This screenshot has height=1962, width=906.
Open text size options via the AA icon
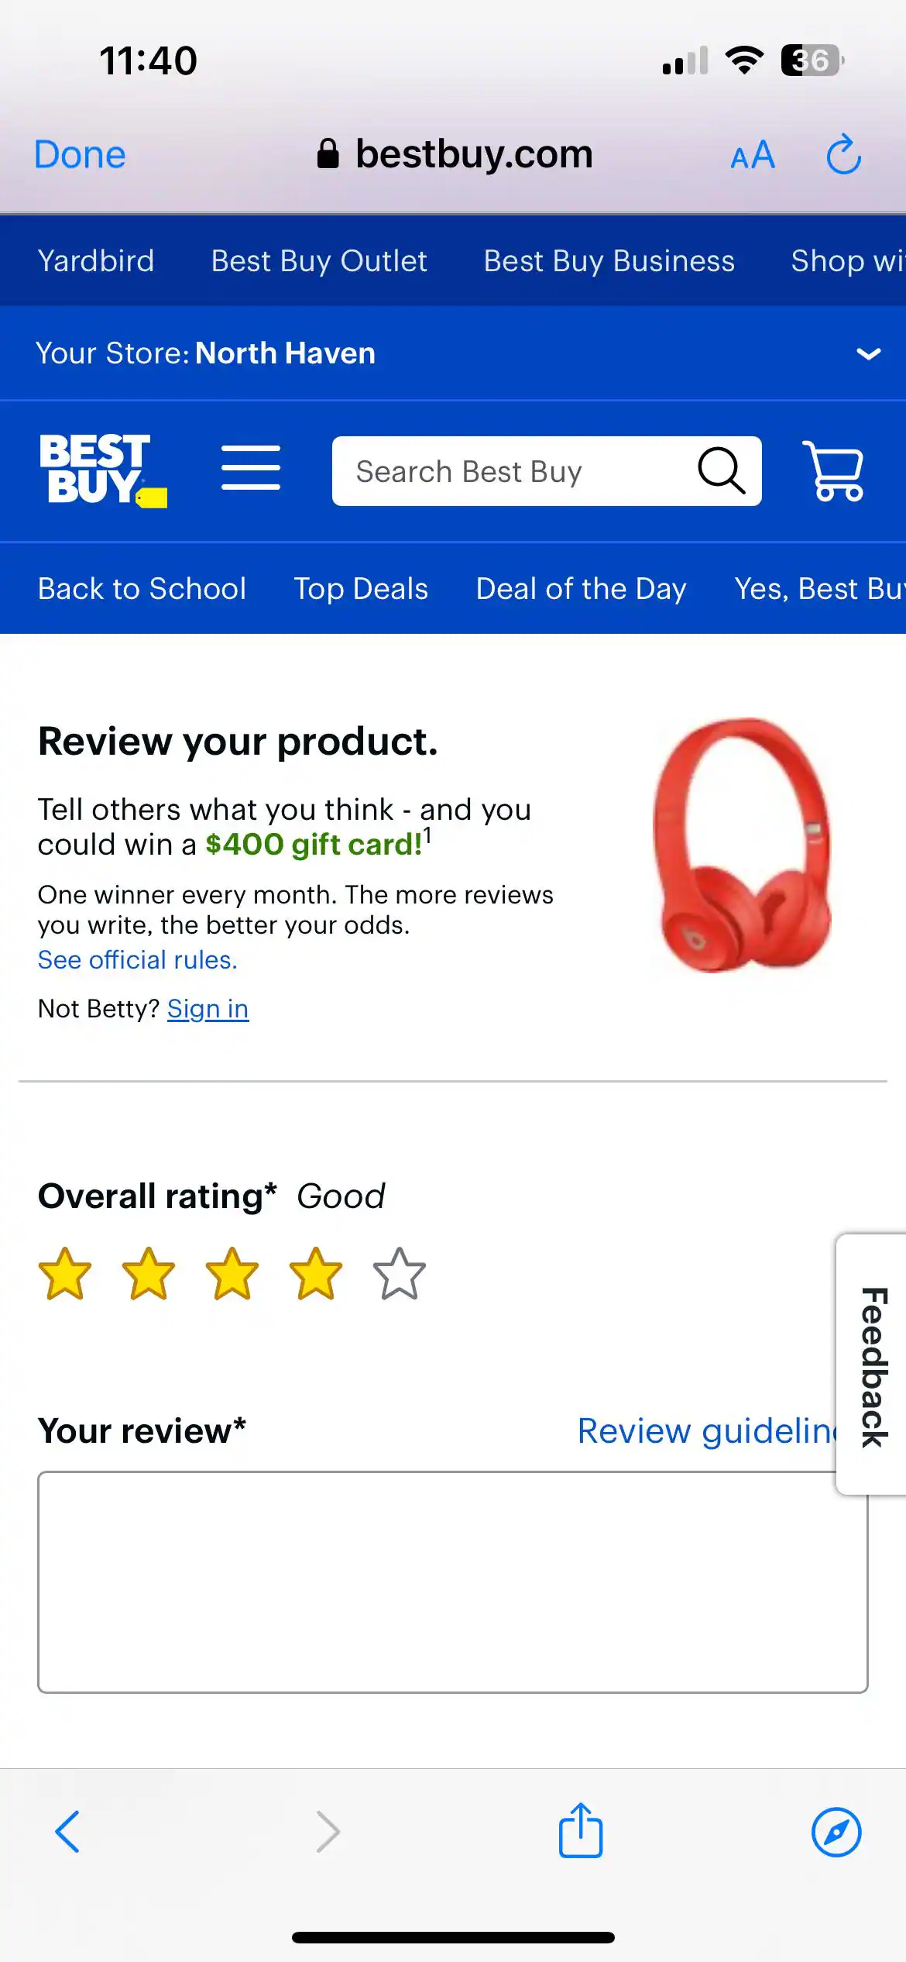(751, 155)
